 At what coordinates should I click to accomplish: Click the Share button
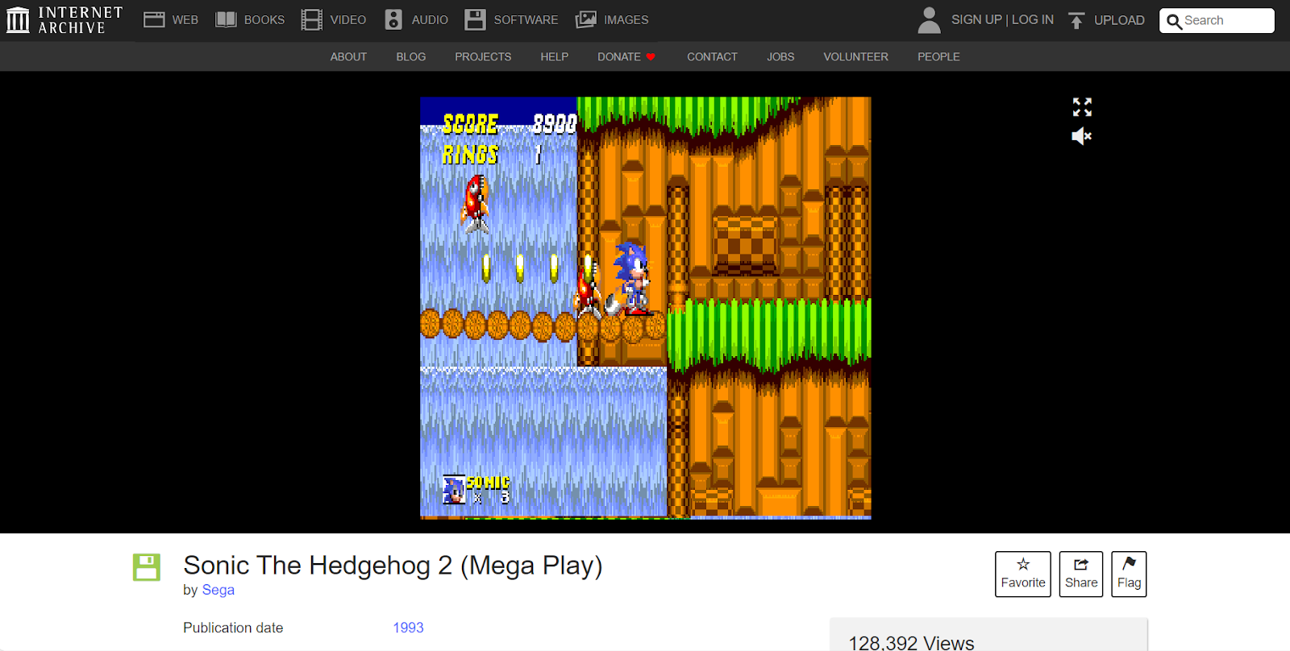[x=1081, y=574]
